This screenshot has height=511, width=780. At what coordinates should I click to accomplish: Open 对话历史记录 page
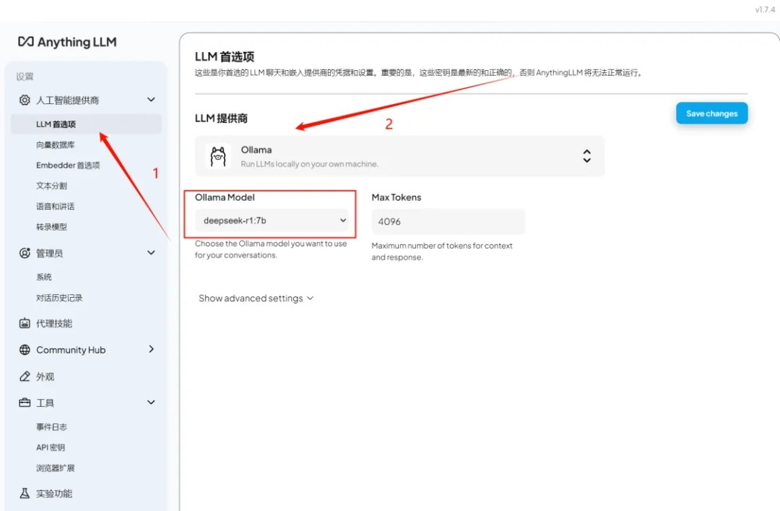pyautogui.click(x=59, y=298)
